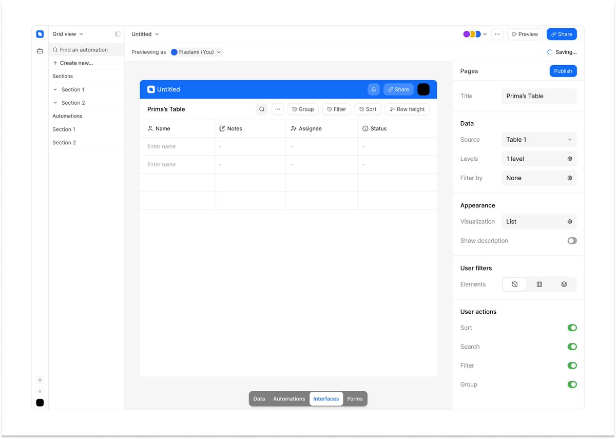This screenshot has height=439, width=616.
Task: Click the help icon at bottom of left rail
Action: 40,380
